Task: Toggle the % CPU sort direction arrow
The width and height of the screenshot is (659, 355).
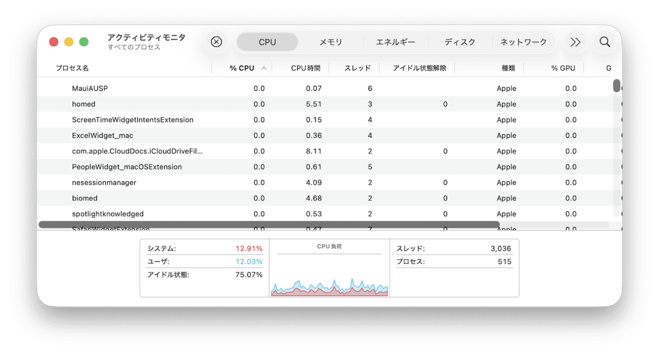Action: [264, 68]
